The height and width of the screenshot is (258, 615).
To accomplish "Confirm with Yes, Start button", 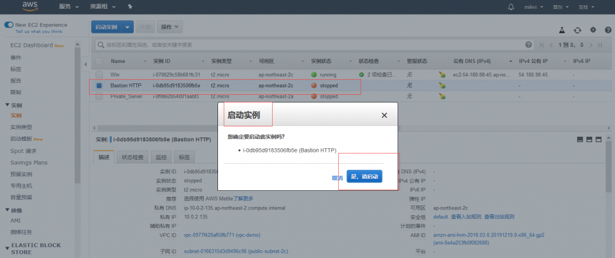I will [x=365, y=176].
